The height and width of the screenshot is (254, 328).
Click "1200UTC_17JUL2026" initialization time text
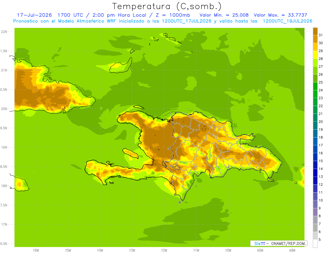186,21
